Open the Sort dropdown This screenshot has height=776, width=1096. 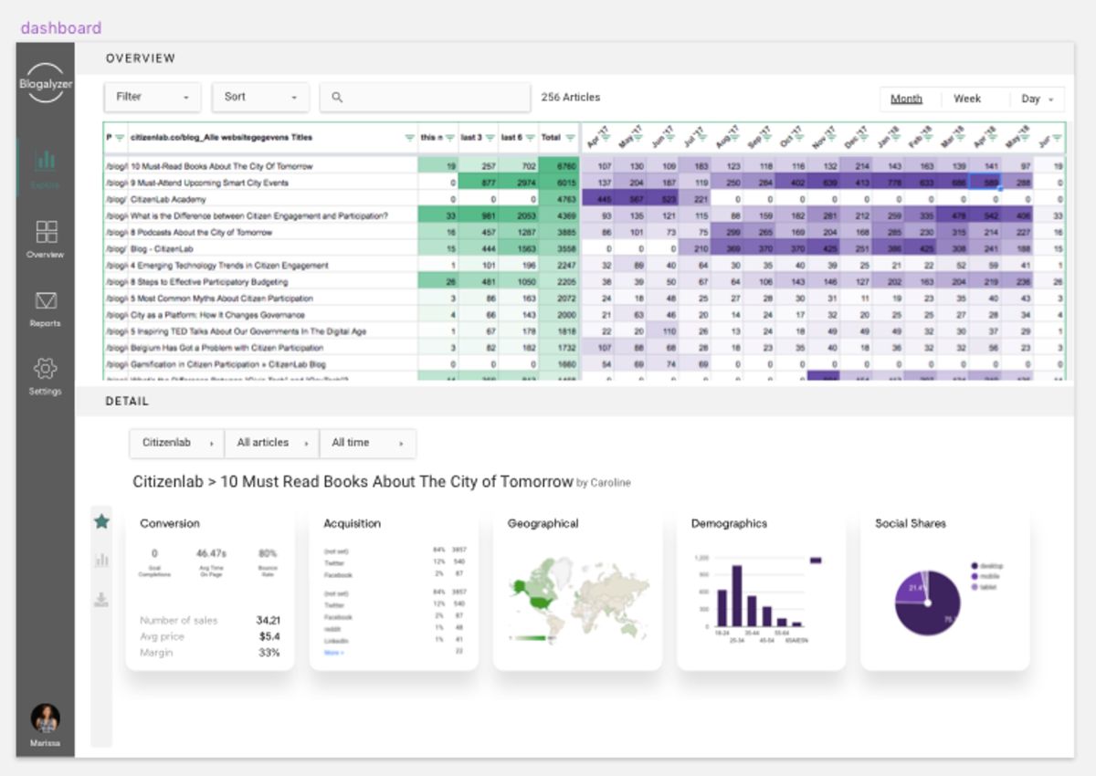[260, 97]
